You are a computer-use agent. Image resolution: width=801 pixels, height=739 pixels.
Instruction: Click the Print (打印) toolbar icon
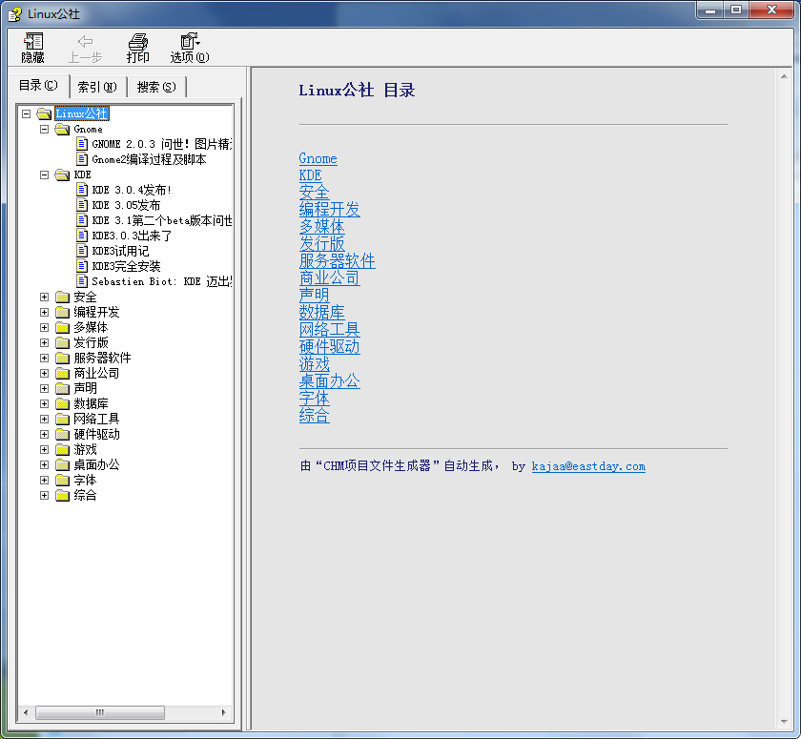pos(138,42)
